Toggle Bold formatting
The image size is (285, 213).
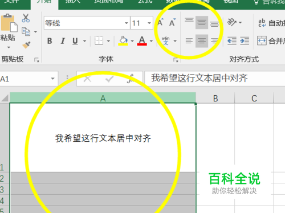pyautogui.click(x=50, y=41)
